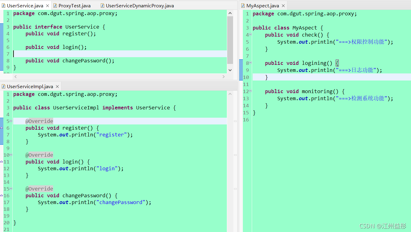Click the vertical scrollbar thumb in UserService.java editor
The width and height of the screenshot is (411, 232).
click(230, 40)
